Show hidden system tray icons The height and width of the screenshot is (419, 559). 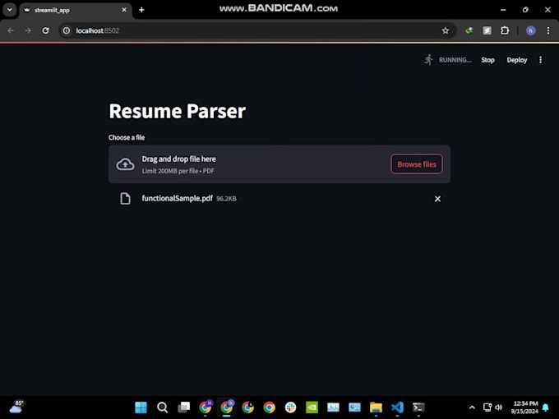472,407
